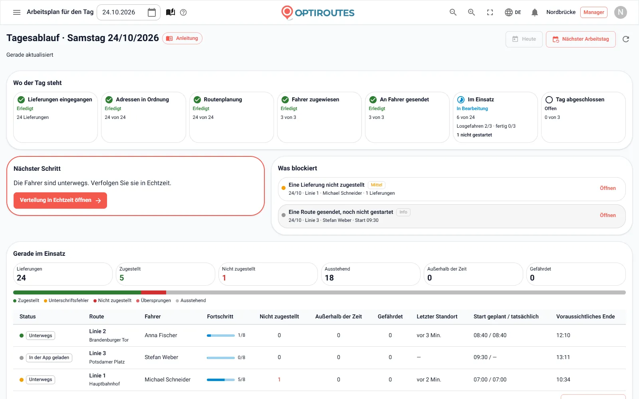This screenshot has height=399, width=639.
Task: Click the OptiRoutes logo
Action: click(318, 13)
